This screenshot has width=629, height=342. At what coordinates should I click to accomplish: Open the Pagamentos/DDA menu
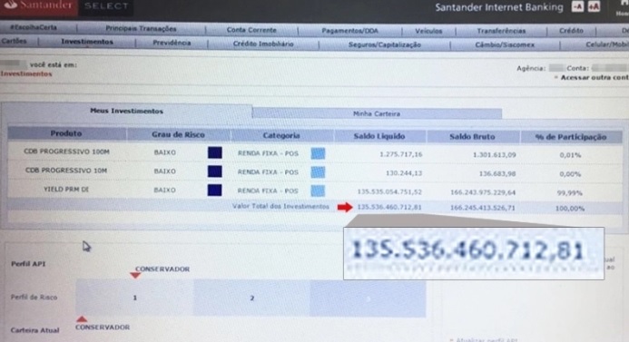click(349, 31)
